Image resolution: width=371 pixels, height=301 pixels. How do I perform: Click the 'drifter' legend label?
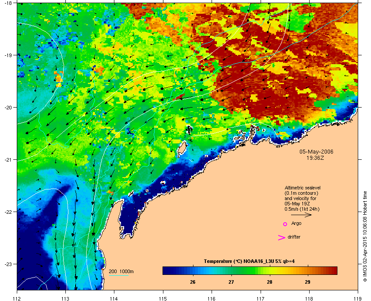click(294, 237)
